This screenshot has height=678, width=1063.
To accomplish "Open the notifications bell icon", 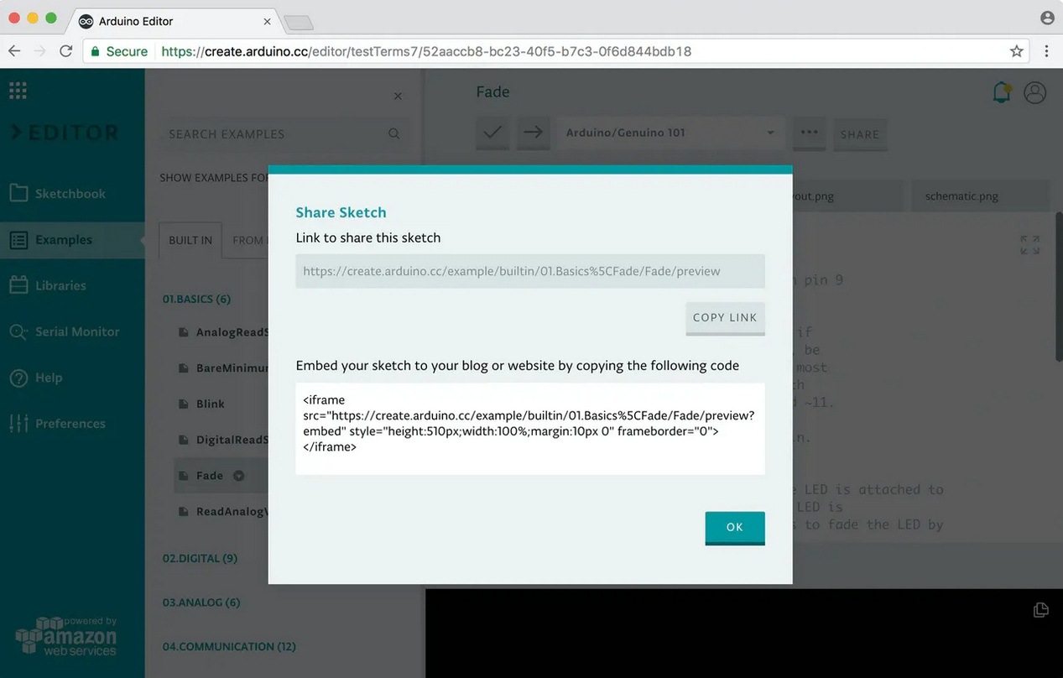I will (x=1001, y=92).
